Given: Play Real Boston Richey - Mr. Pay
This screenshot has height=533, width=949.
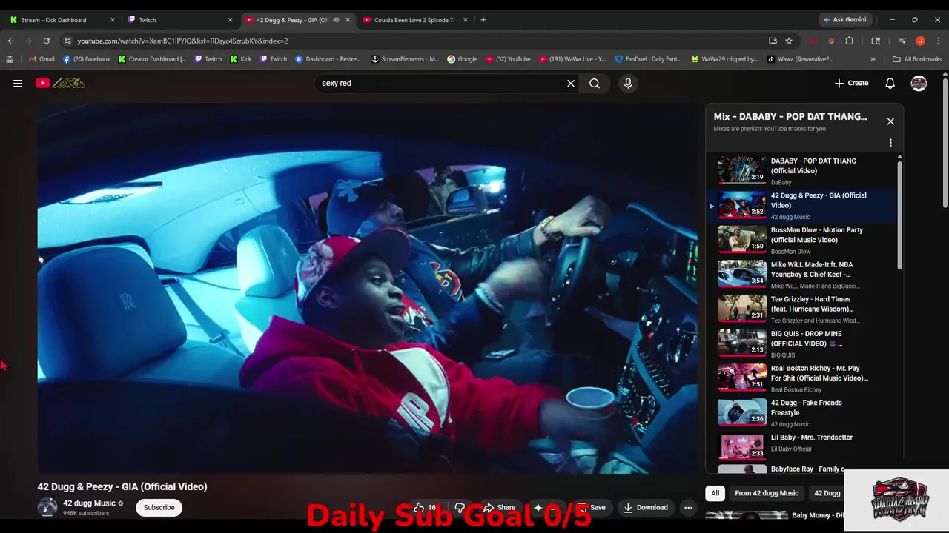Looking at the screenshot, I should pos(801,378).
